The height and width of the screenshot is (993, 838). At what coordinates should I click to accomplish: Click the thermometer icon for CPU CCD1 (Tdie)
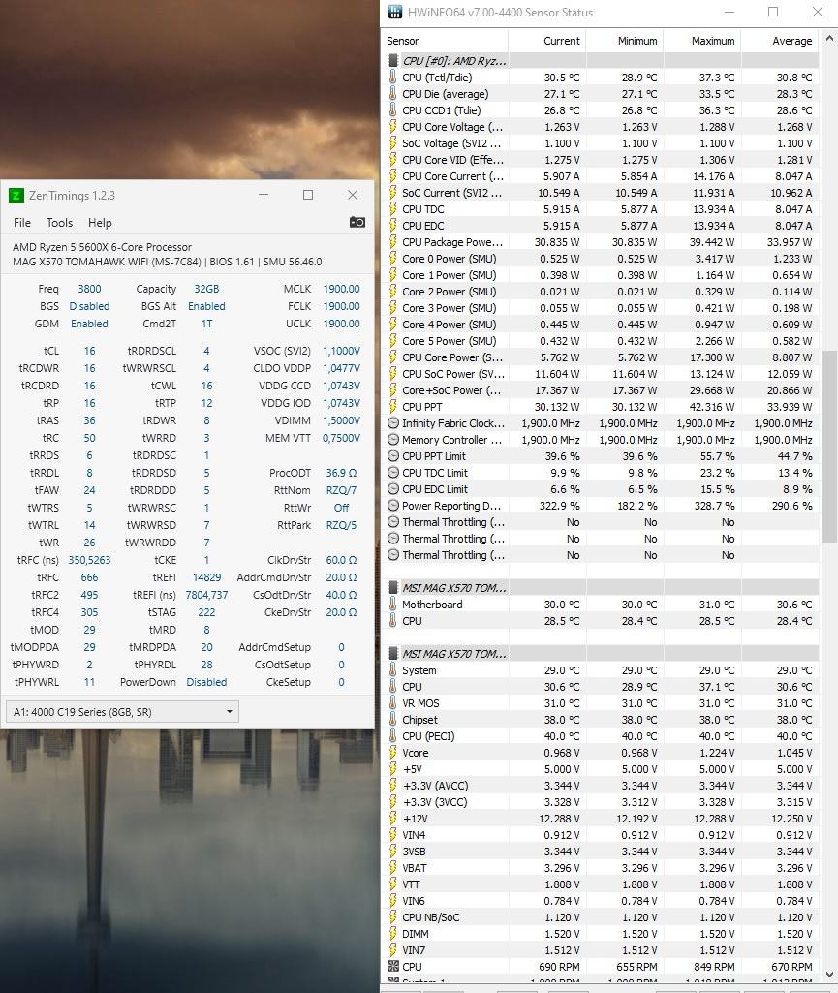[392, 110]
